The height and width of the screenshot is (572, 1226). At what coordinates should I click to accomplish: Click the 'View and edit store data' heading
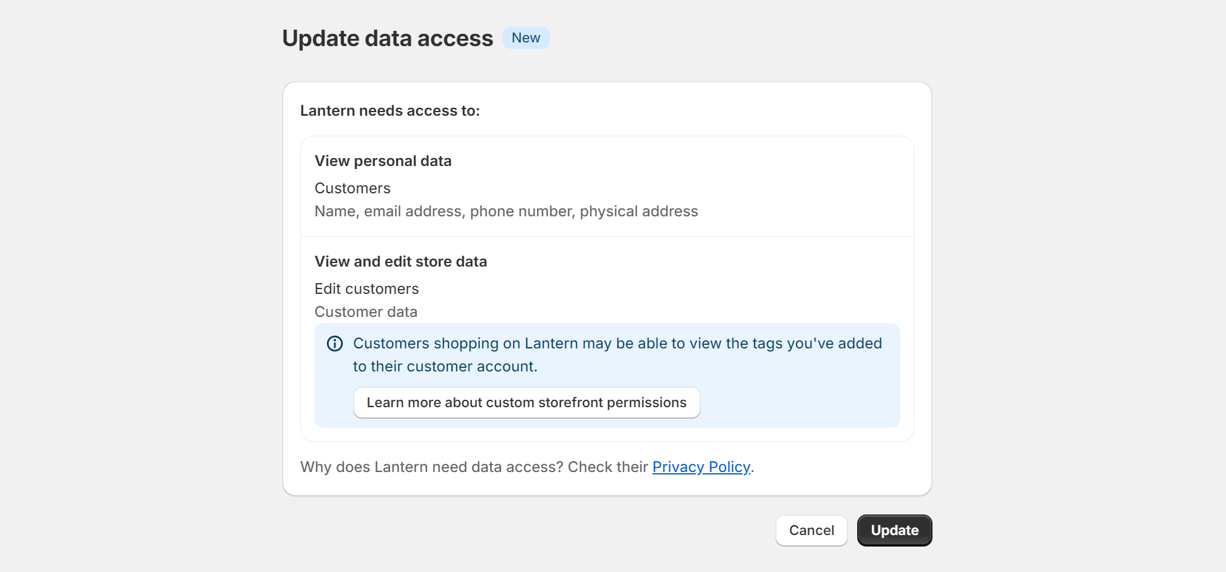(x=400, y=262)
